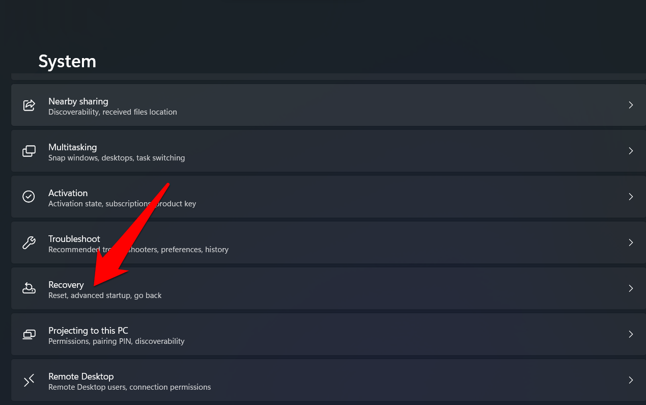Click the Recovery drive icon

pos(29,288)
